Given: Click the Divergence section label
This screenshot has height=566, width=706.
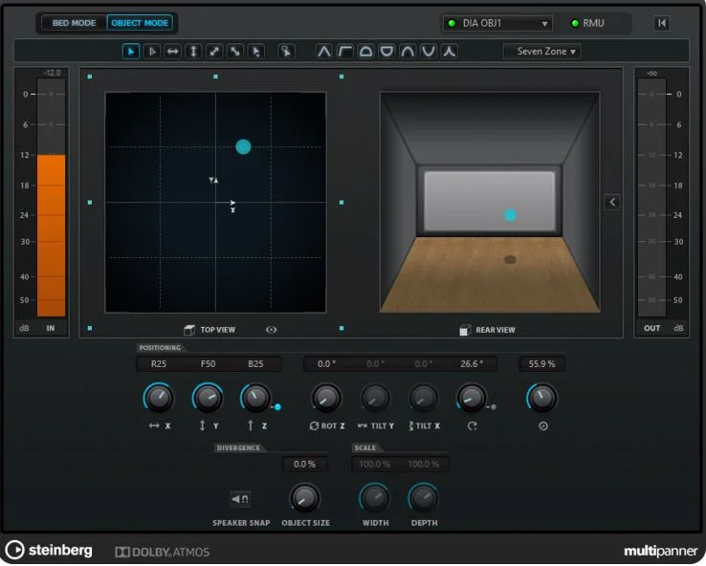Looking at the screenshot, I should [x=238, y=448].
